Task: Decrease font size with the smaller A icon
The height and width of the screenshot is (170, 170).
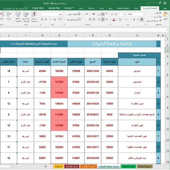Action: pos(112,14)
